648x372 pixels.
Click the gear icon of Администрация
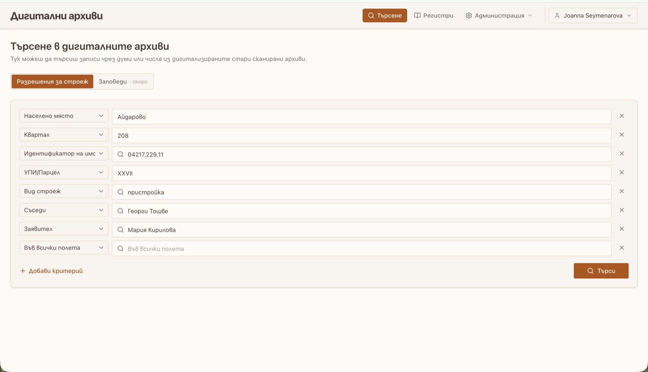click(x=469, y=15)
